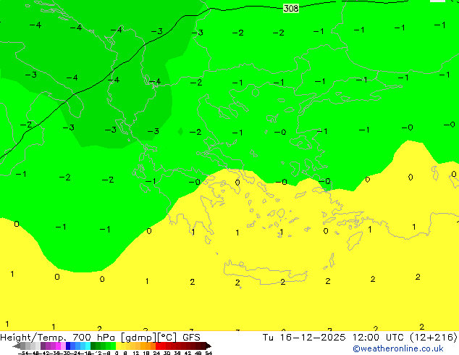Click the Height/Temp. 700 hPa title text
The width and height of the screenshot is (459, 355).
(x=59, y=338)
